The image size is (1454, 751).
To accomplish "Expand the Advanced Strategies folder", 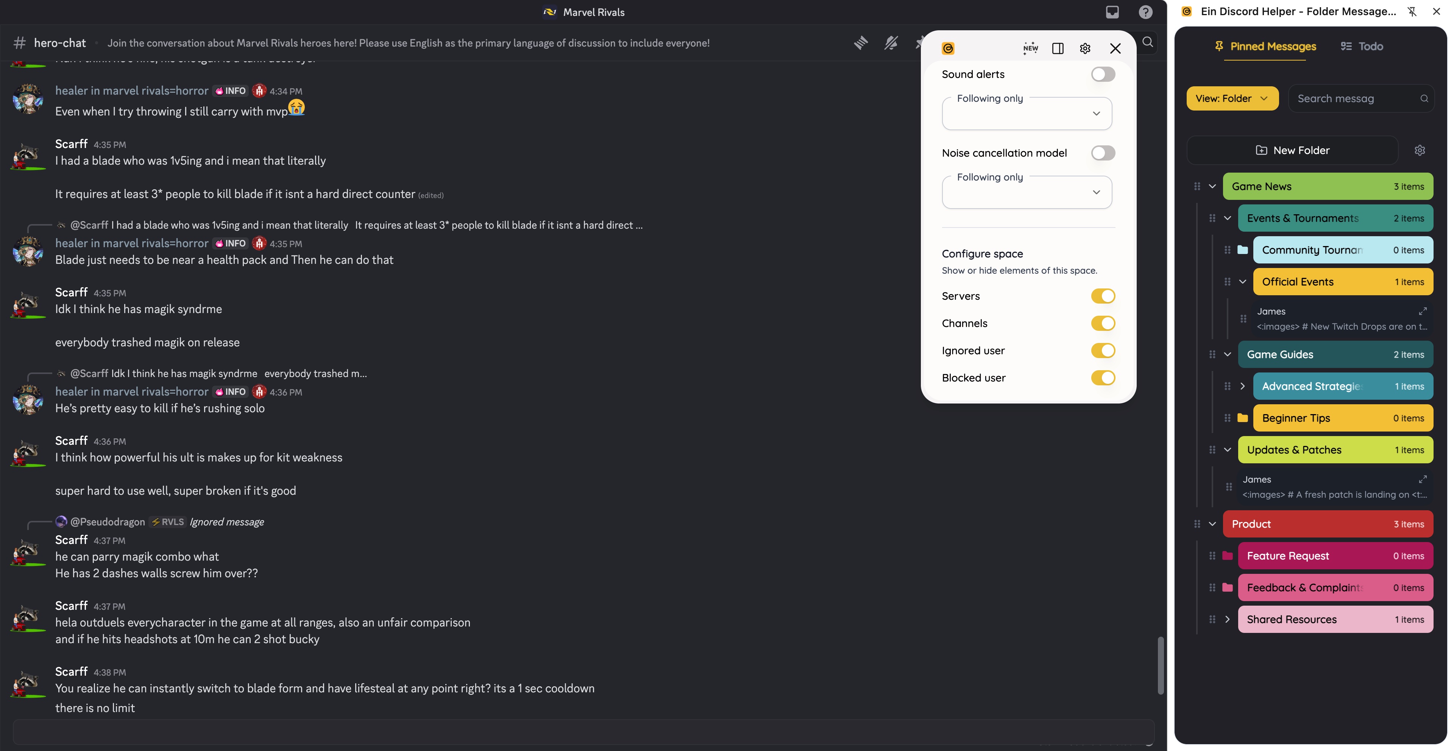I will tap(1242, 386).
